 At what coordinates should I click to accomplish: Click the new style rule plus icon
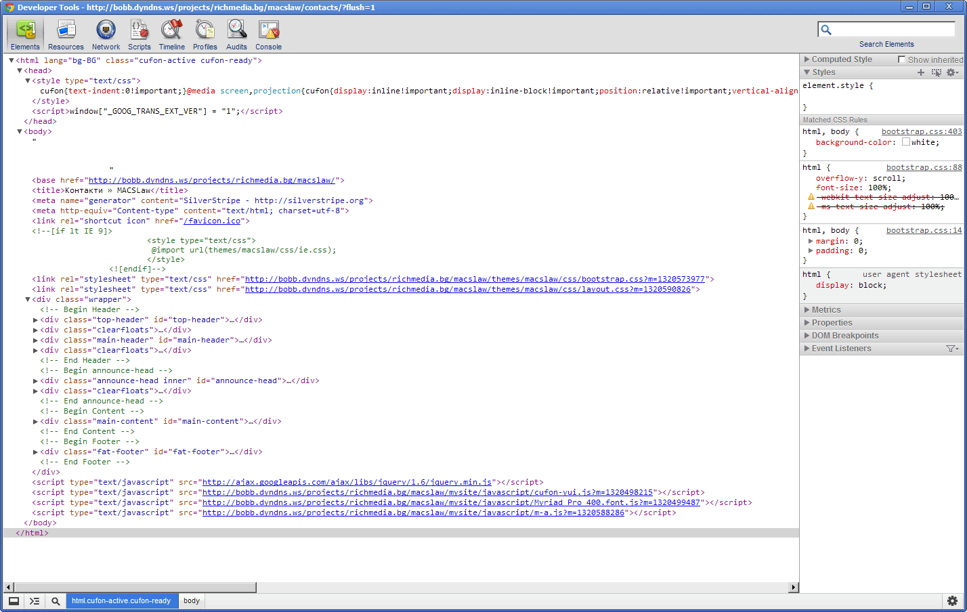pos(921,72)
